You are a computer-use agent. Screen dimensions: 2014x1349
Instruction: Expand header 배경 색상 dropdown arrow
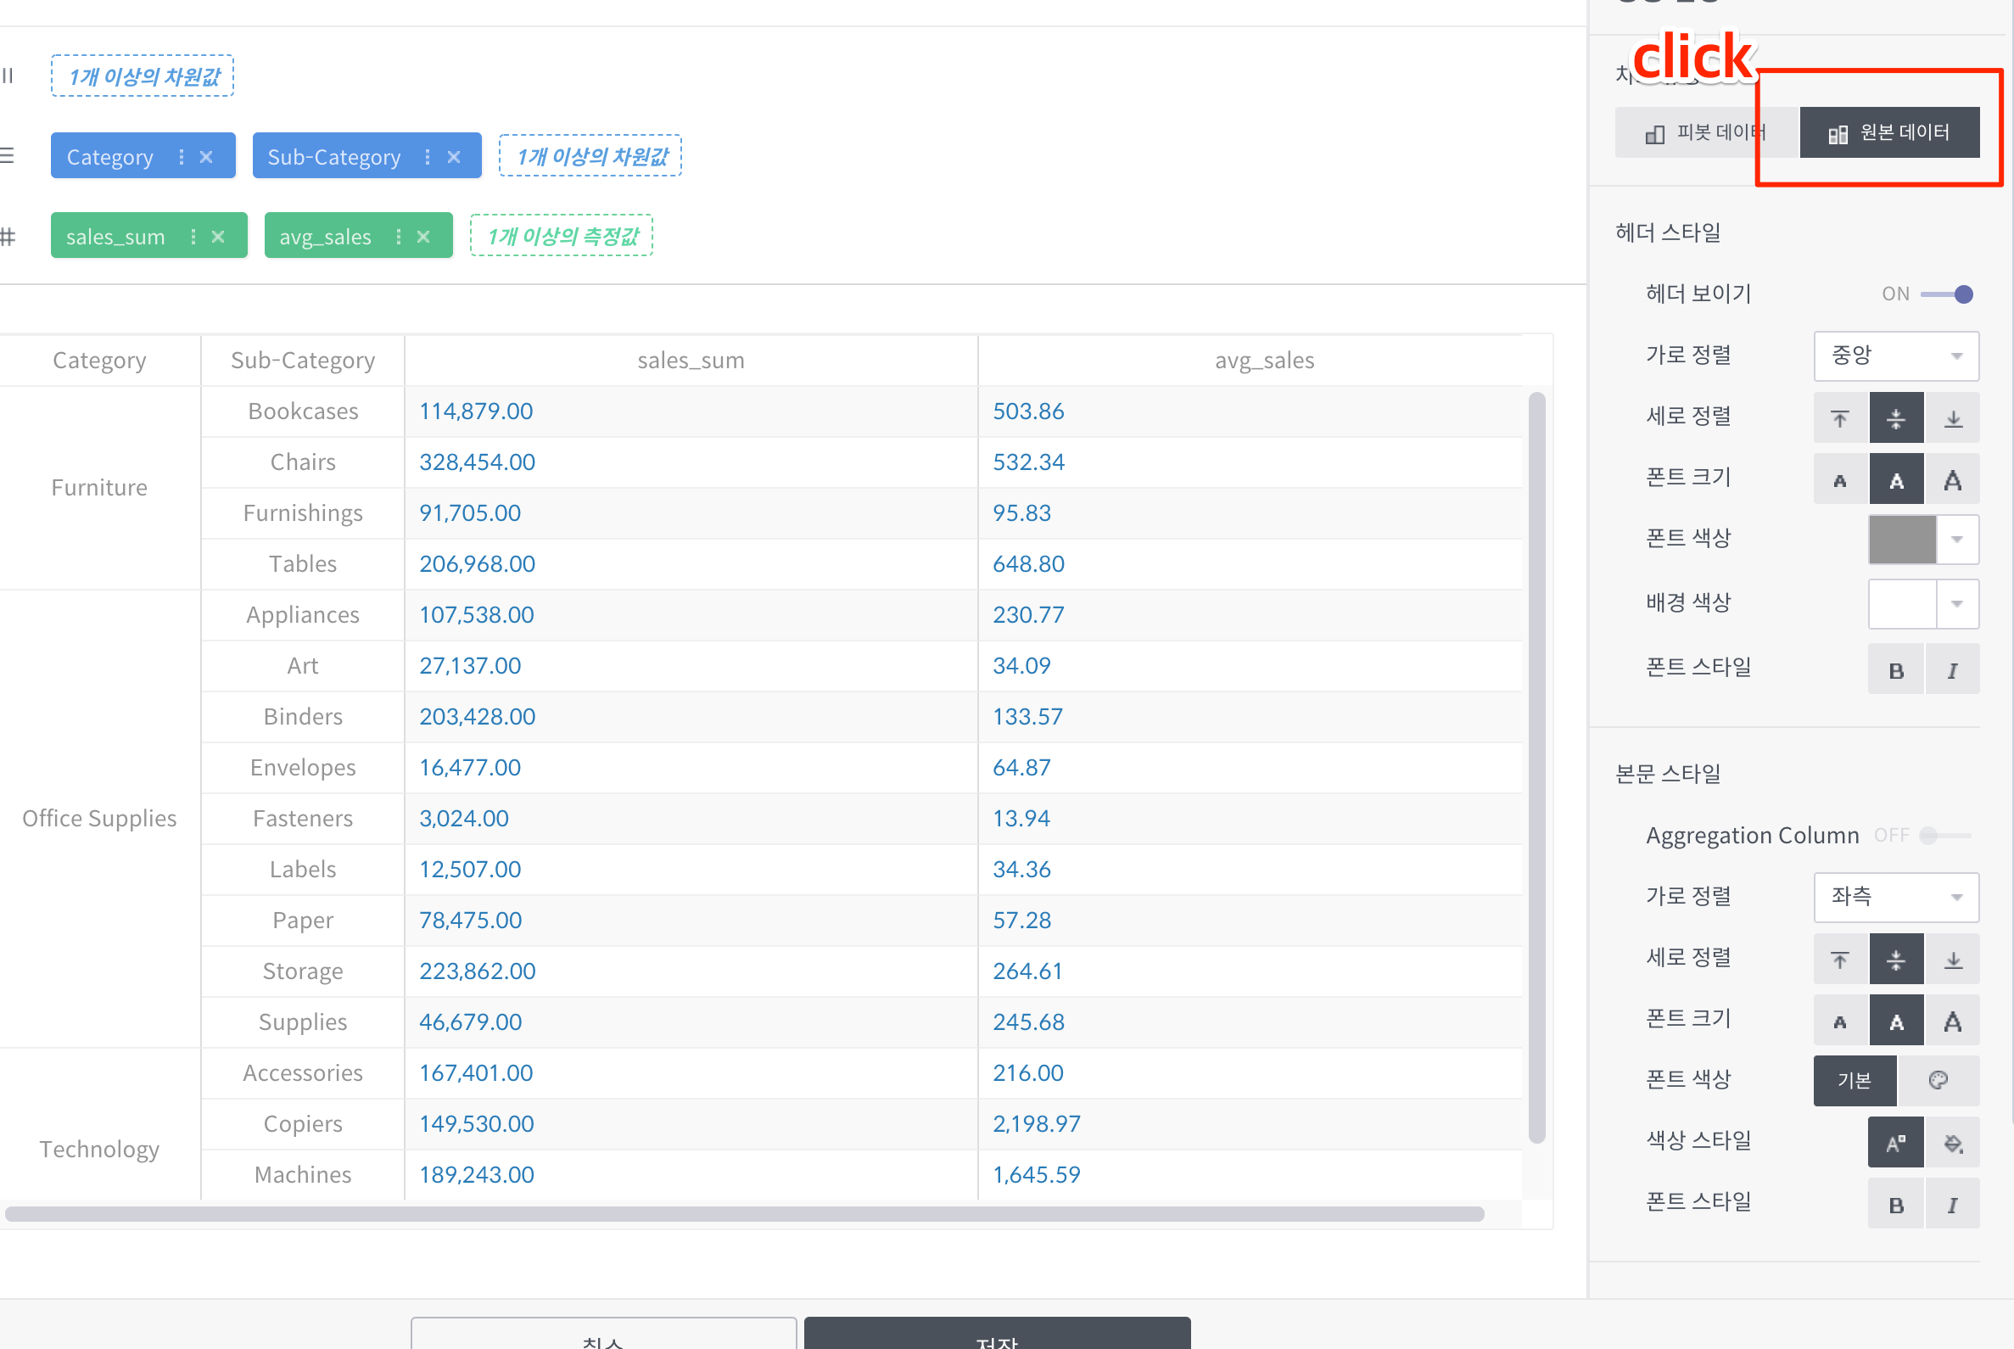pos(1957,604)
